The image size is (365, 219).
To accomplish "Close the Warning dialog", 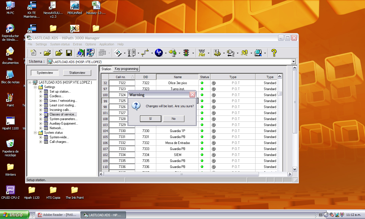I will point(192,95).
